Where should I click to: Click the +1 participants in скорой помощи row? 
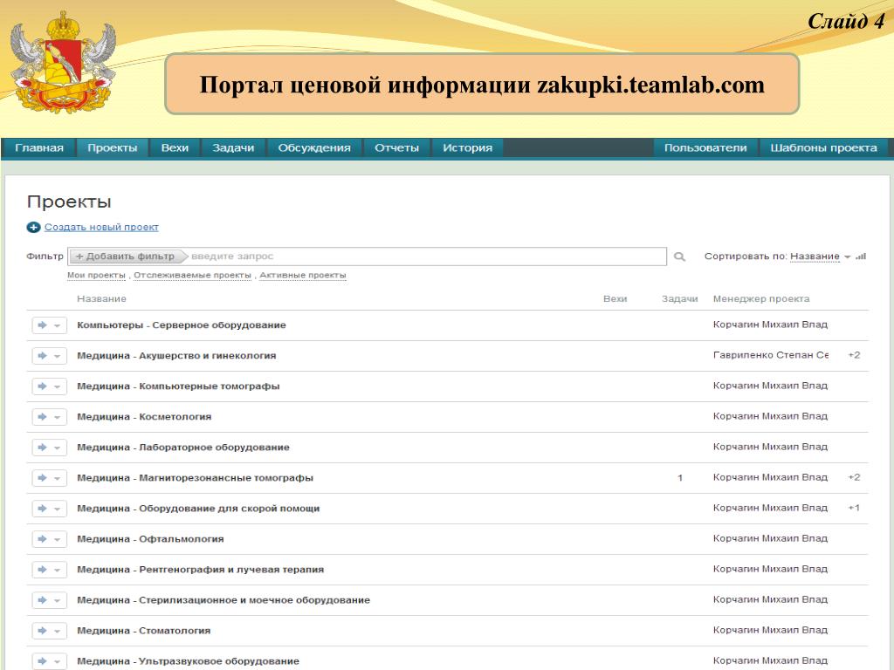click(854, 508)
